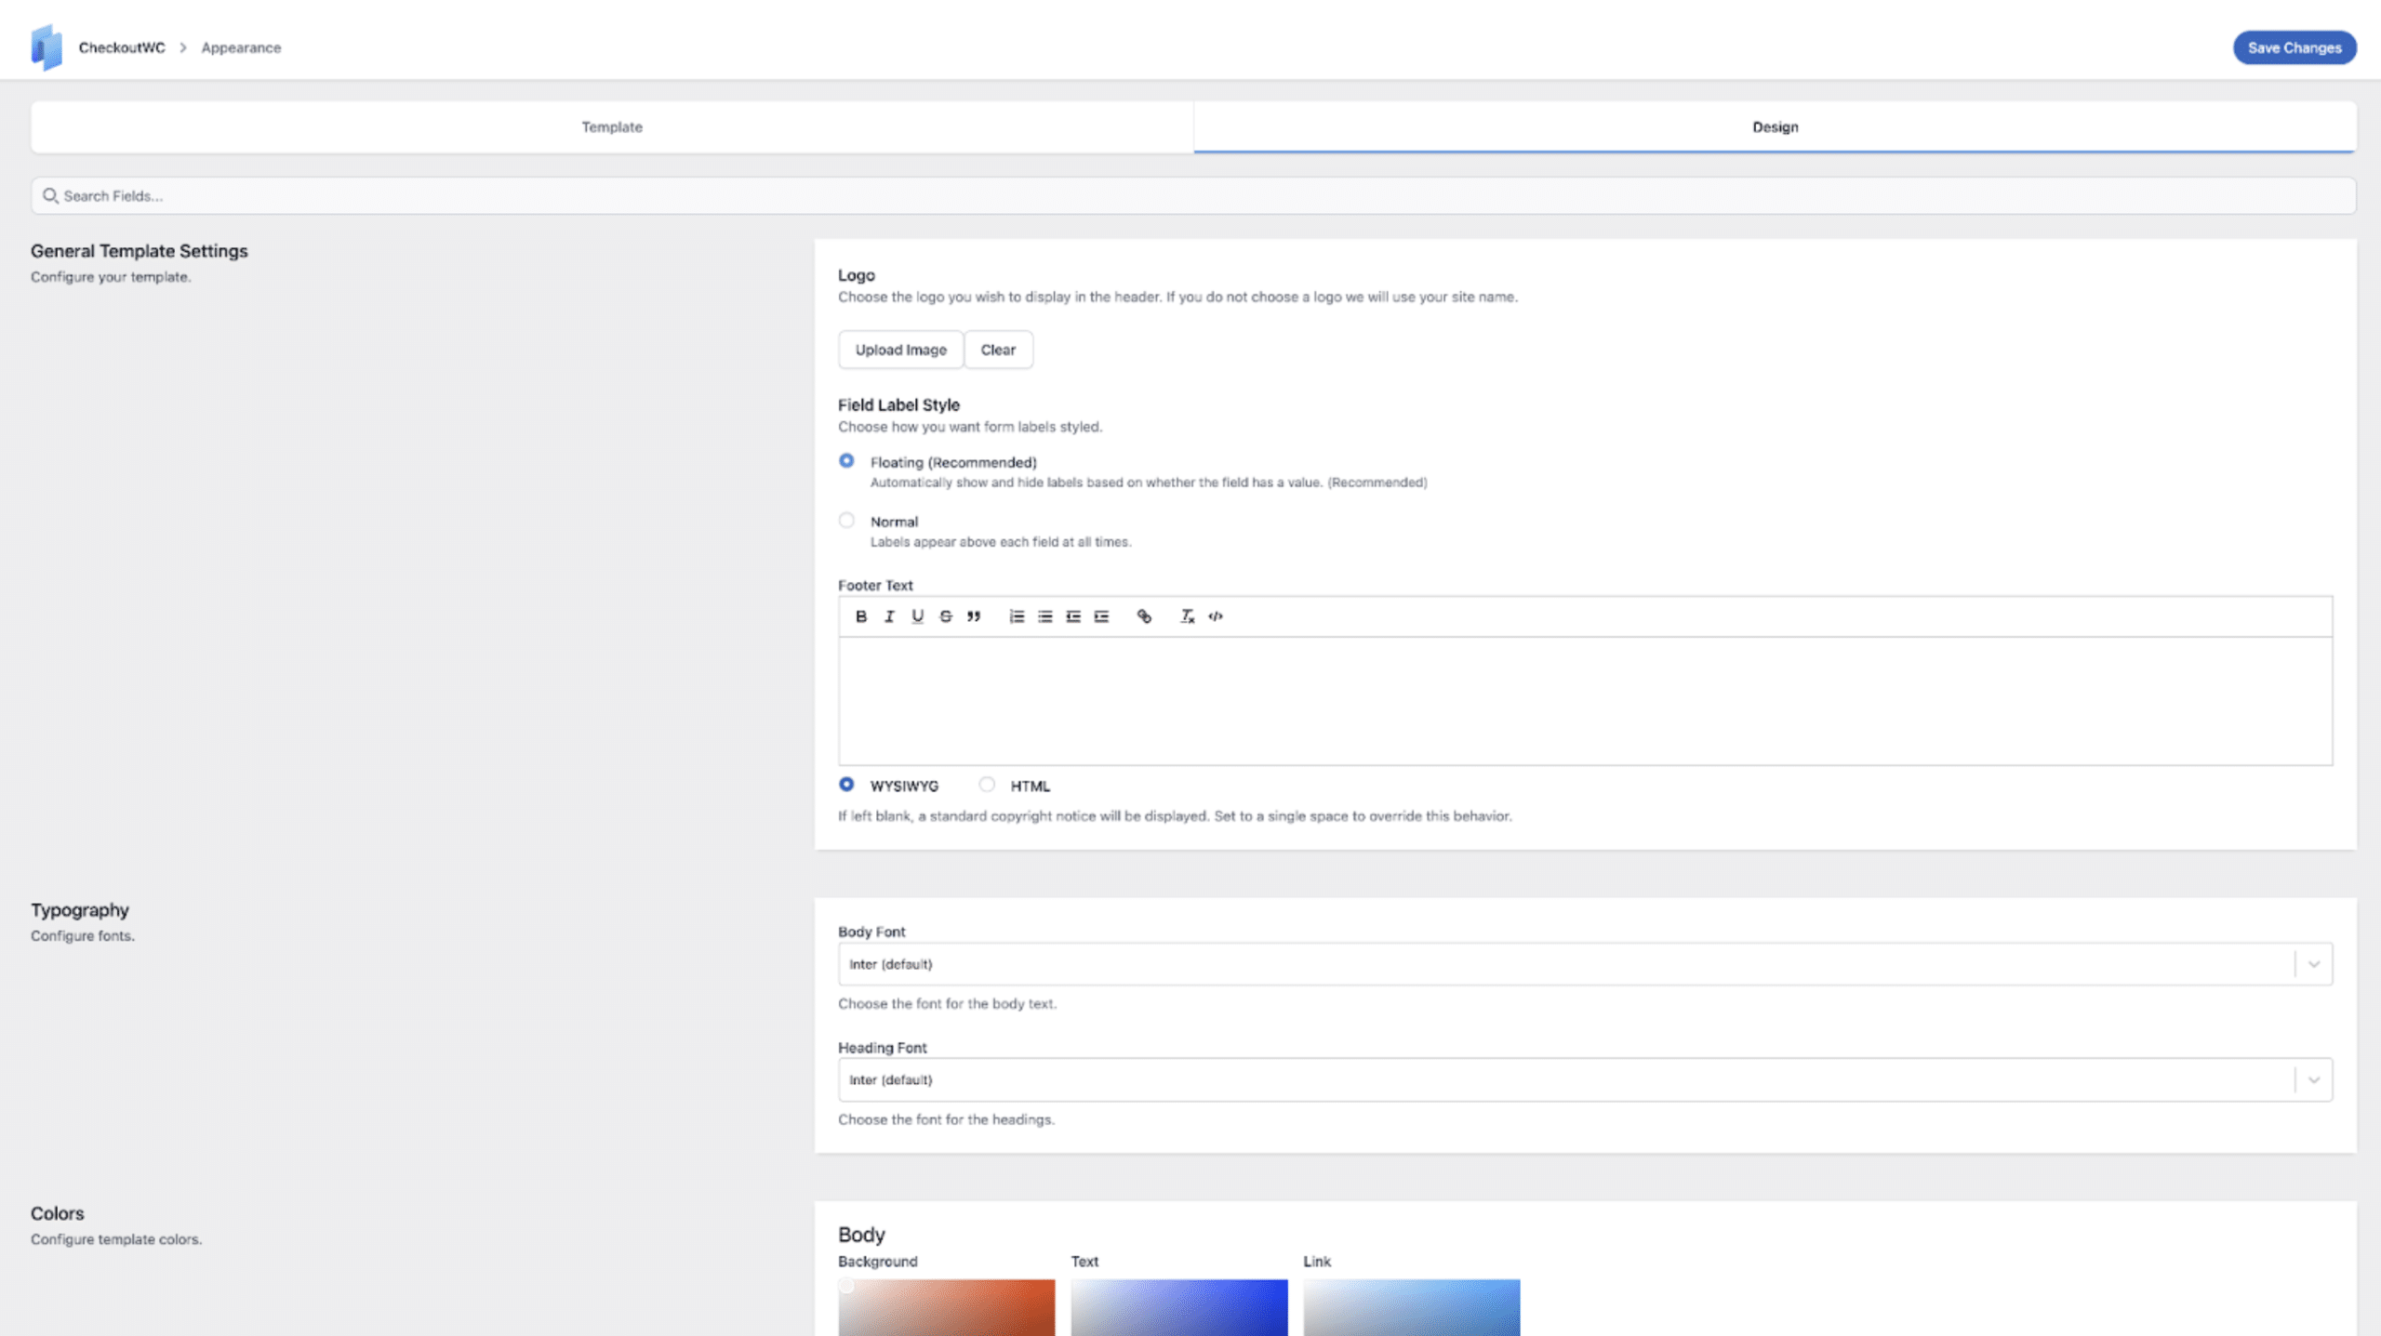Select Floating (Recommended) label style
The width and height of the screenshot is (2381, 1336).
point(846,461)
